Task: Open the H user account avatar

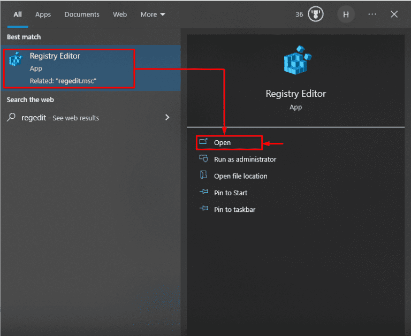Action: [x=346, y=14]
